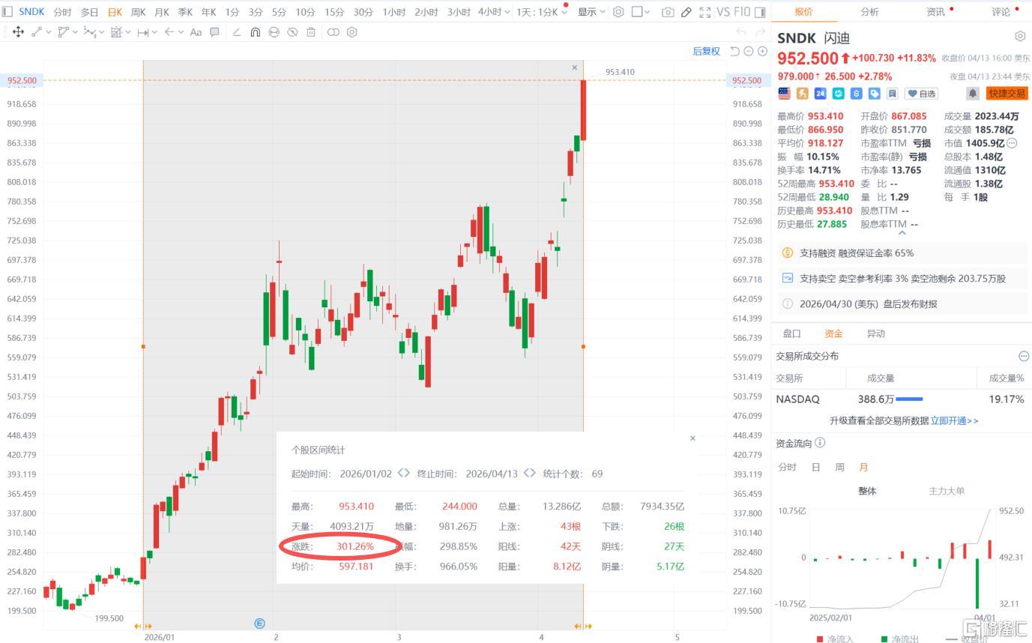Select the arrow drawing tool
Screen dimensions: 1032x643
click(x=169, y=32)
